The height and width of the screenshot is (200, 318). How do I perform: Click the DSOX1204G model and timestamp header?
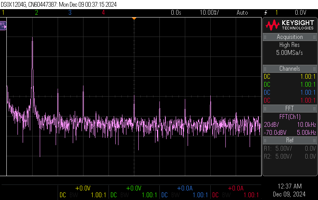point(58,4)
